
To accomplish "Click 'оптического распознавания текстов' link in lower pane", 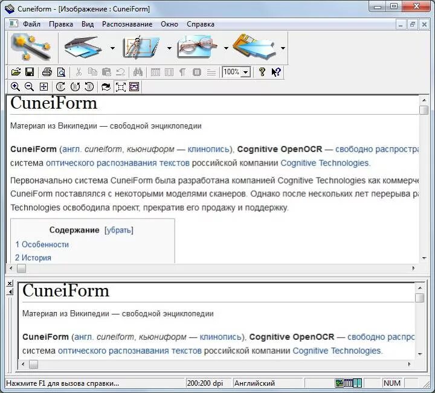I will point(129,351).
